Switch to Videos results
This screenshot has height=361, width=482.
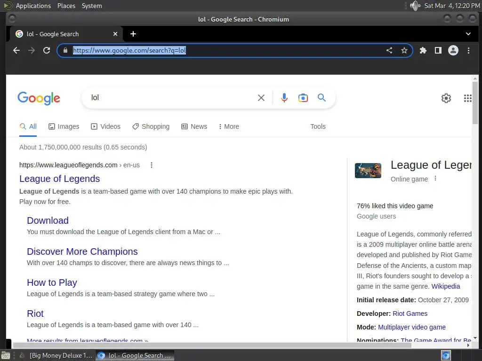tap(106, 126)
